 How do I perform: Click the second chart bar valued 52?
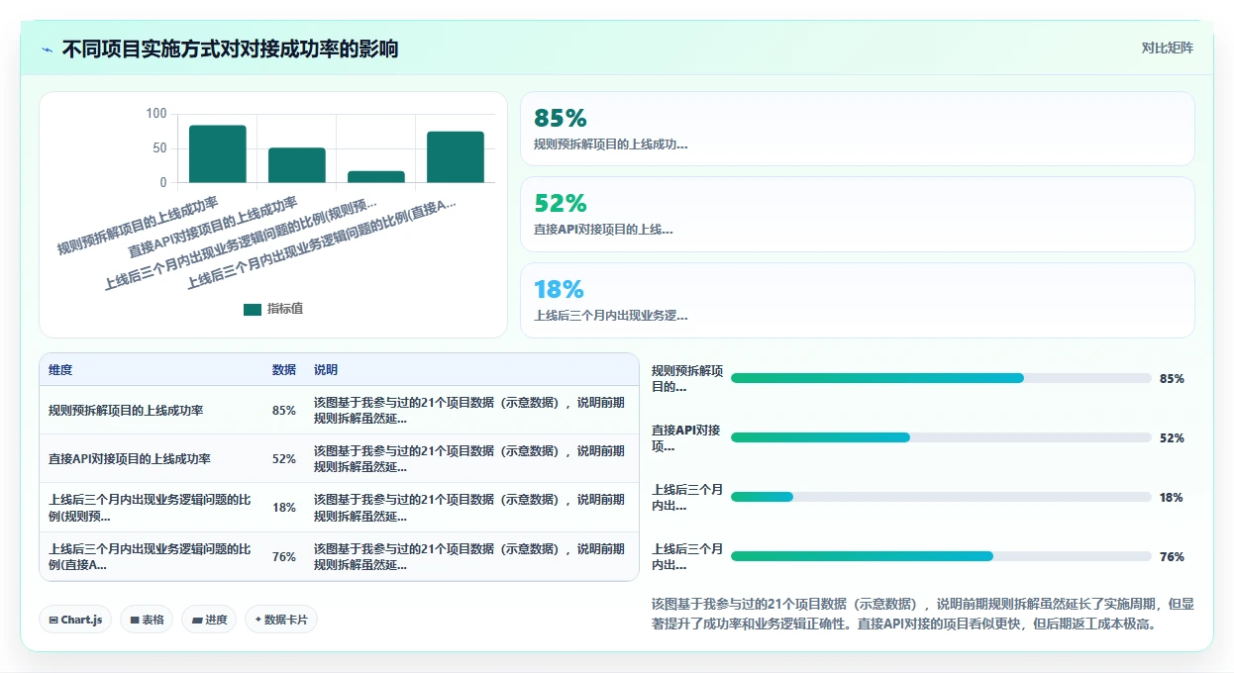pos(297,165)
